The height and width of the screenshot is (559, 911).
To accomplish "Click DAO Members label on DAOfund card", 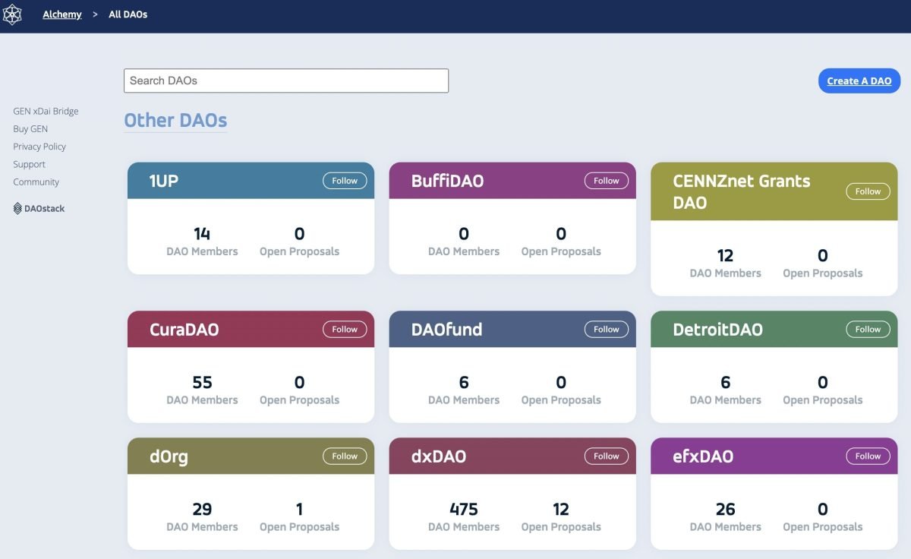I will (464, 400).
